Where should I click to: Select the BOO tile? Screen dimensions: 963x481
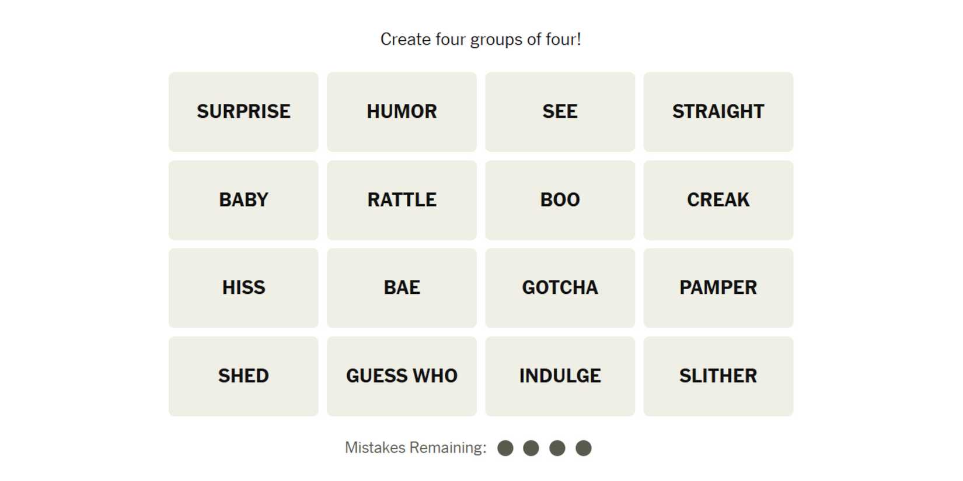pos(560,200)
